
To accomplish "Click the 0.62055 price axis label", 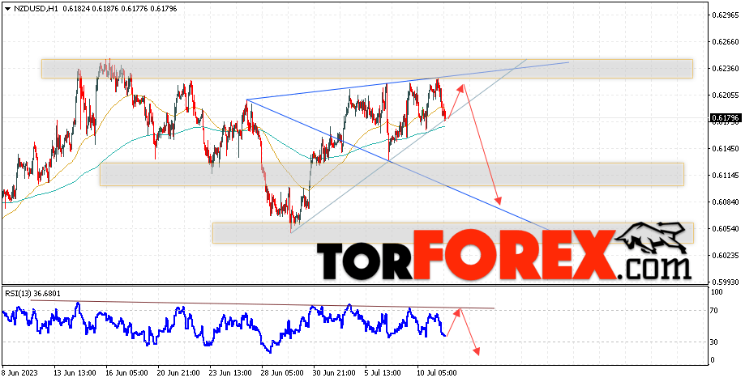I will point(725,95).
